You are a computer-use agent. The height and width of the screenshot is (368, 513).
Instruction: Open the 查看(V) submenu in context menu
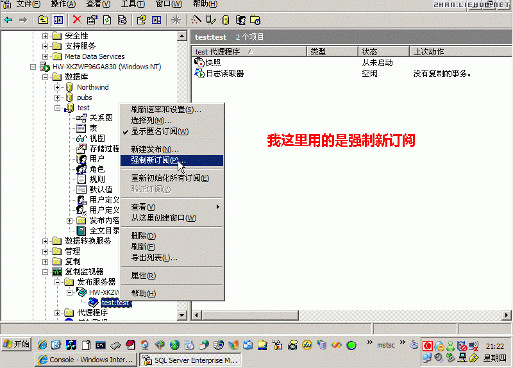tap(172, 207)
